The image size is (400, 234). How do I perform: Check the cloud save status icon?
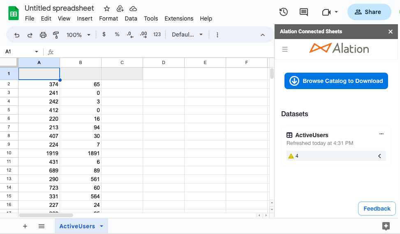(133, 9)
